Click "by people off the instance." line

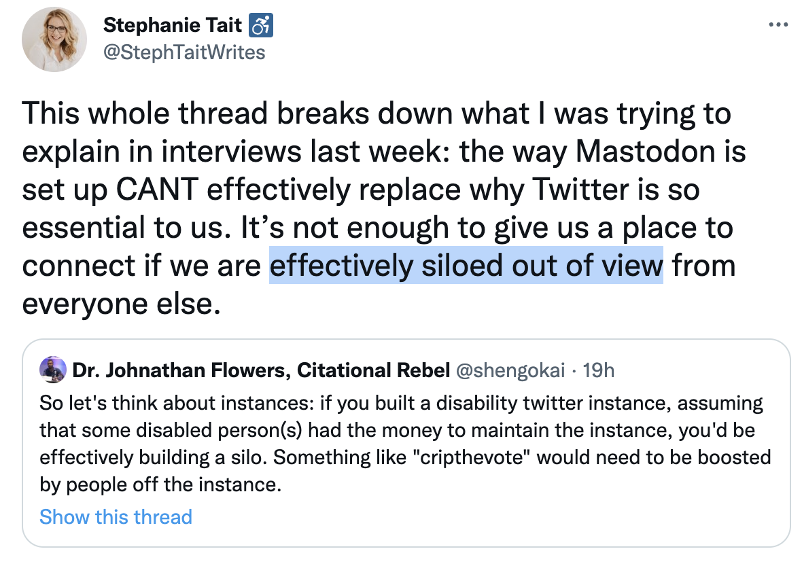160,485
